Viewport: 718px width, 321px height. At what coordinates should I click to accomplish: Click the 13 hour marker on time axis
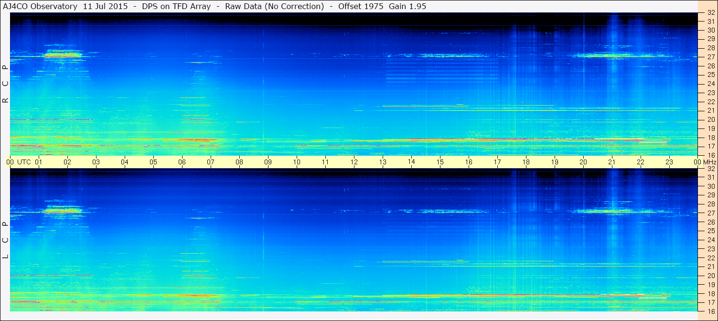coord(383,162)
